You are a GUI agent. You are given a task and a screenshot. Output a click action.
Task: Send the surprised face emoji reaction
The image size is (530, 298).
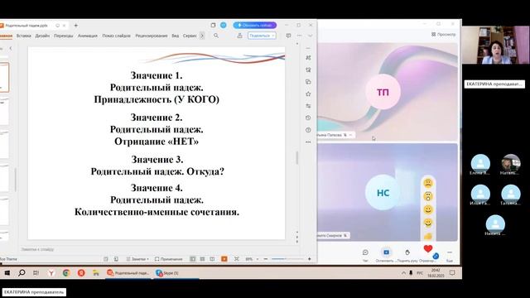coord(428,197)
